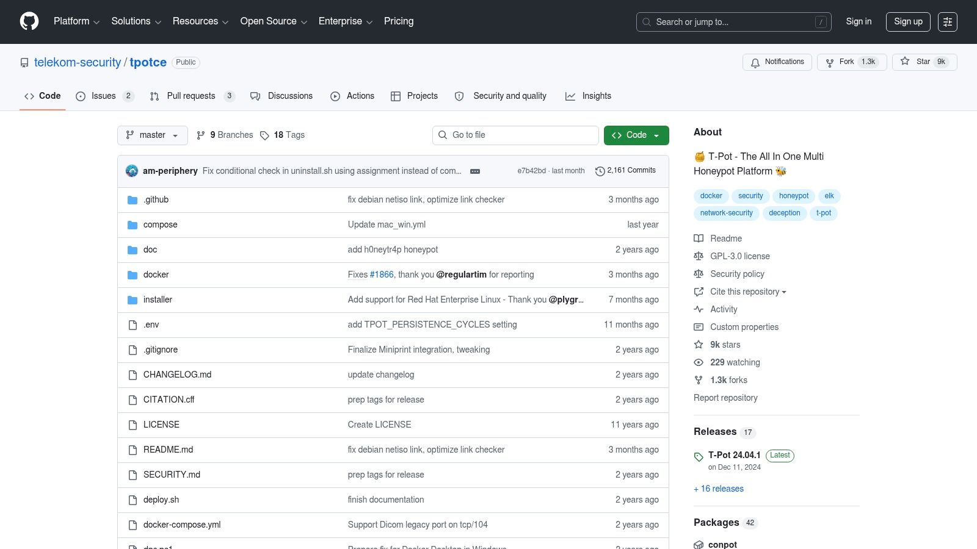Image resolution: width=977 pixels, height=549 pixels.
Task: Click the Activity pulse icon
Action: click(699, 309)
